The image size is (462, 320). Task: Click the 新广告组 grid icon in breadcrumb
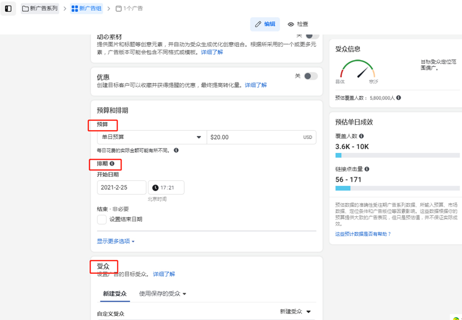click(75, 8)
